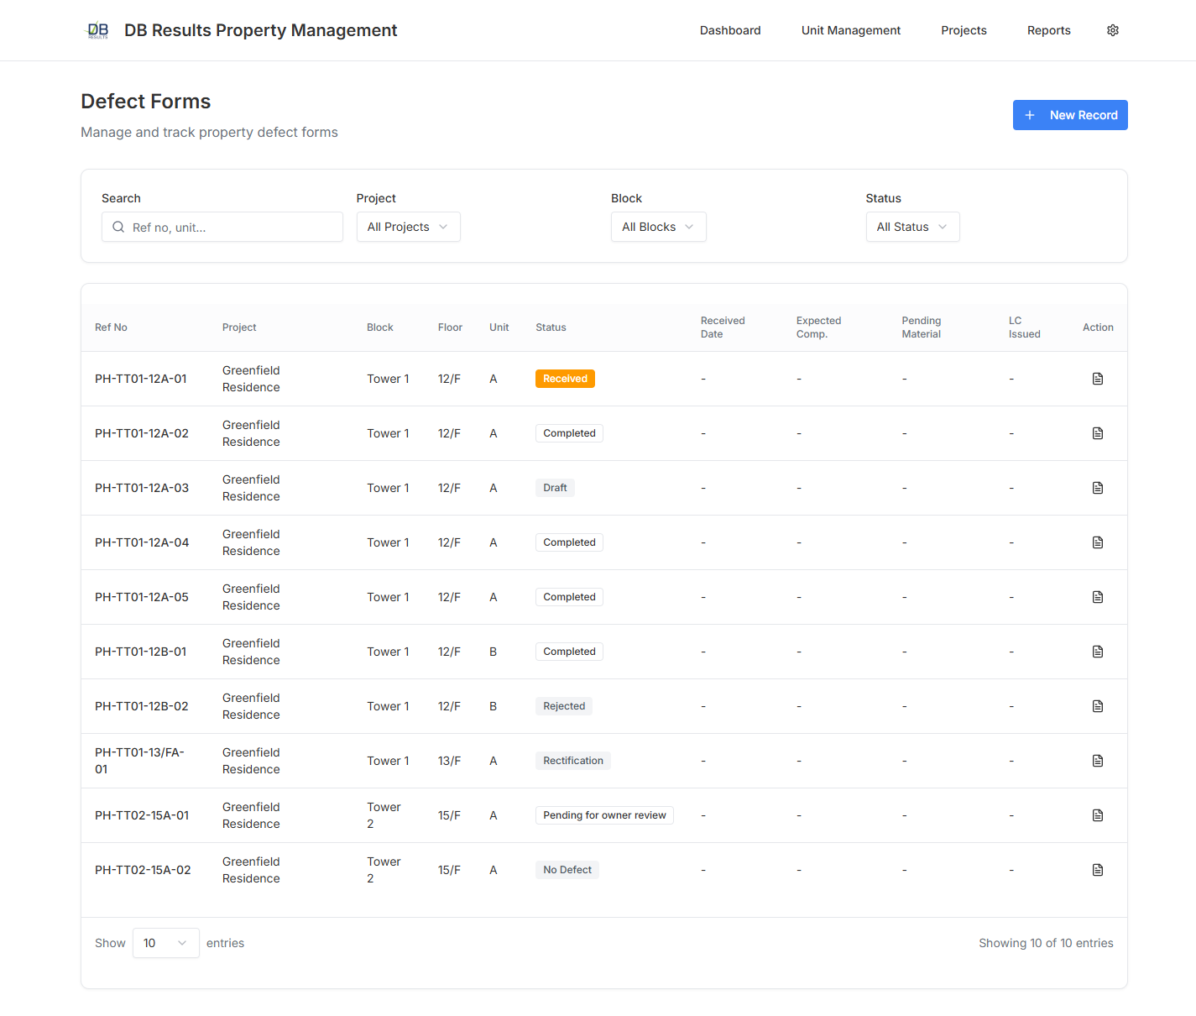Expand the All Blocks dropdown
This screenshot has height=1016, width=1196.
click(659, 227)
